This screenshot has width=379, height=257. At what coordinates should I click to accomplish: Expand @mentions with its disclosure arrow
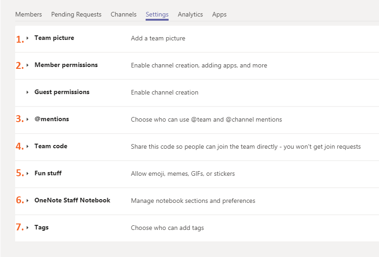tap(28, 120)
